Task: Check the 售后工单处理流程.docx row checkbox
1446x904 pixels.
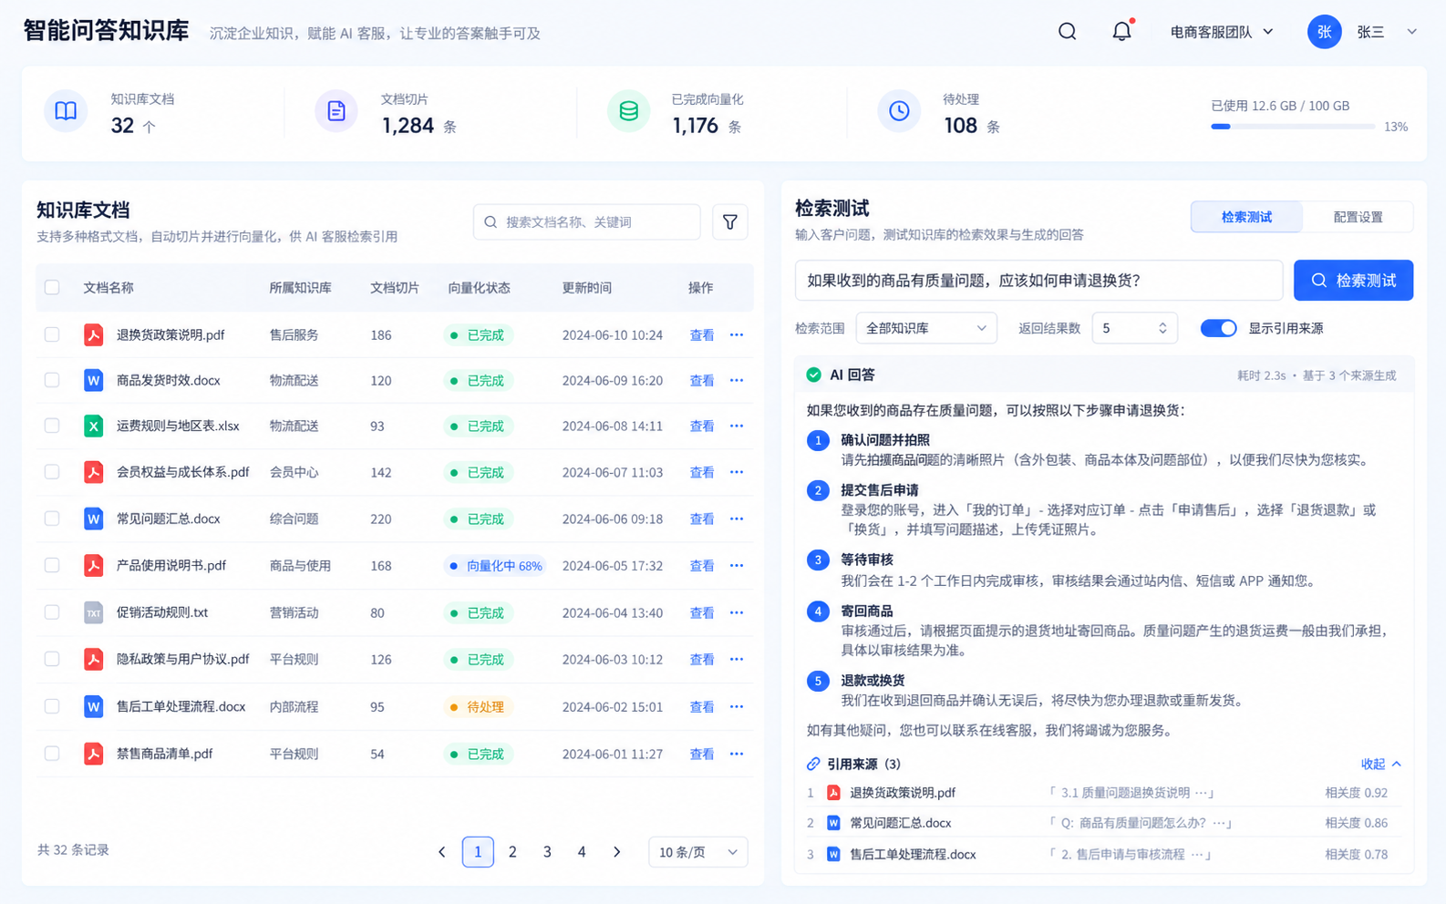Action: click(52, 706)
